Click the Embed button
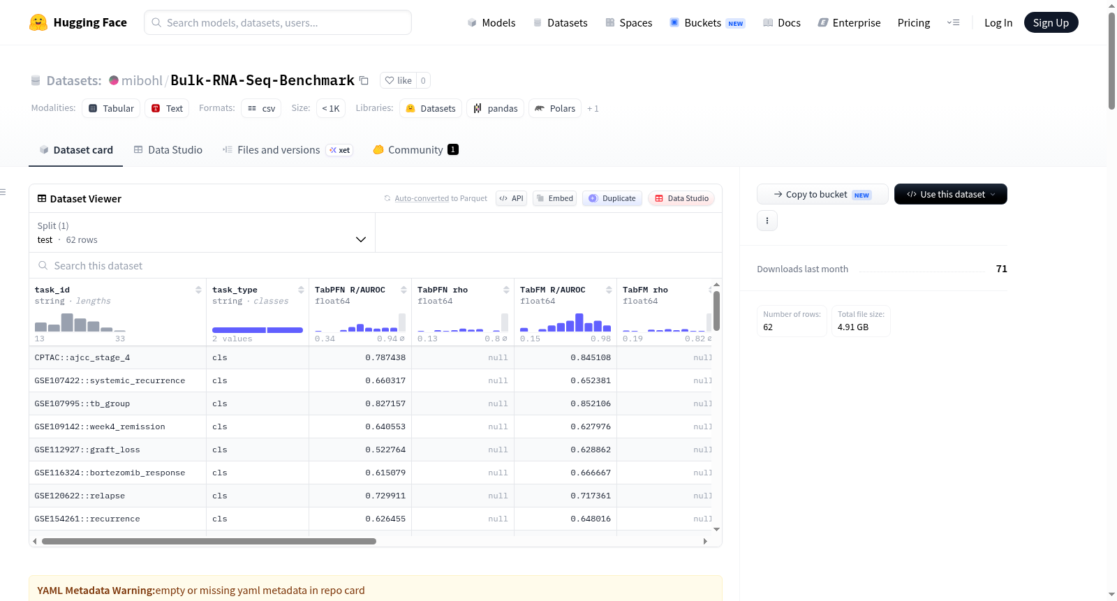 tap(554, 198)
